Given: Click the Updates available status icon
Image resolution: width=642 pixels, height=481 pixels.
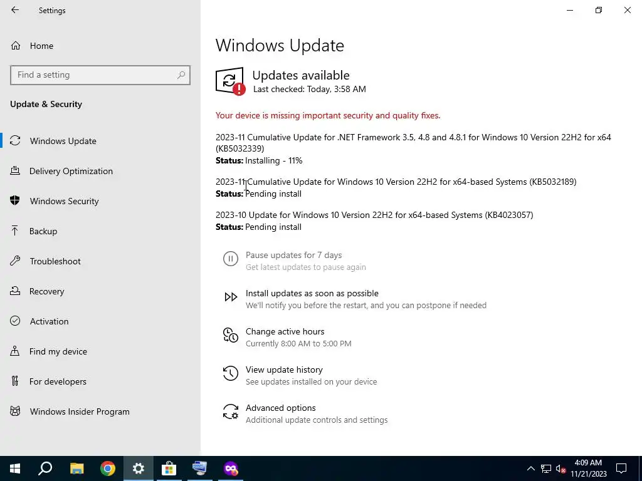Looking at the screenshot, I should (x=231, y=81).
